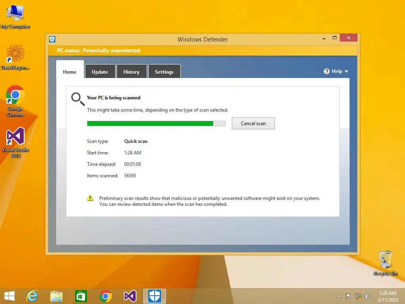
Task: Open the volume speaker tray icon
Action: 367,296
